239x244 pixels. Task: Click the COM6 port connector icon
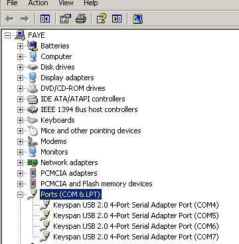45,226
